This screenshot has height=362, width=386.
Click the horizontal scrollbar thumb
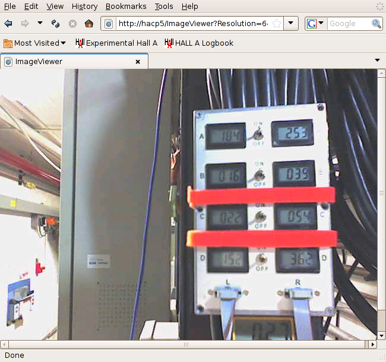coord(186,344)
